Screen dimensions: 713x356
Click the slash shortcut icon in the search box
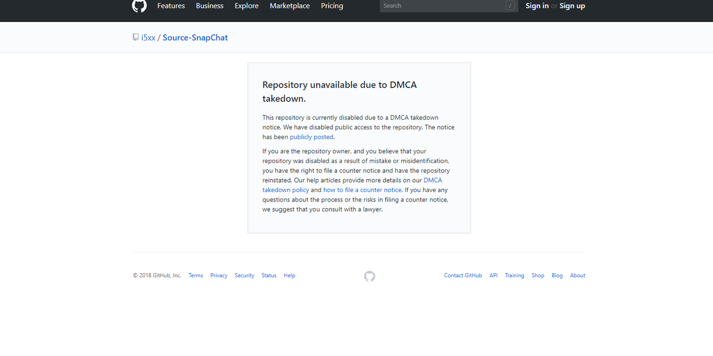pyautogui.click(x=510, y=6)
